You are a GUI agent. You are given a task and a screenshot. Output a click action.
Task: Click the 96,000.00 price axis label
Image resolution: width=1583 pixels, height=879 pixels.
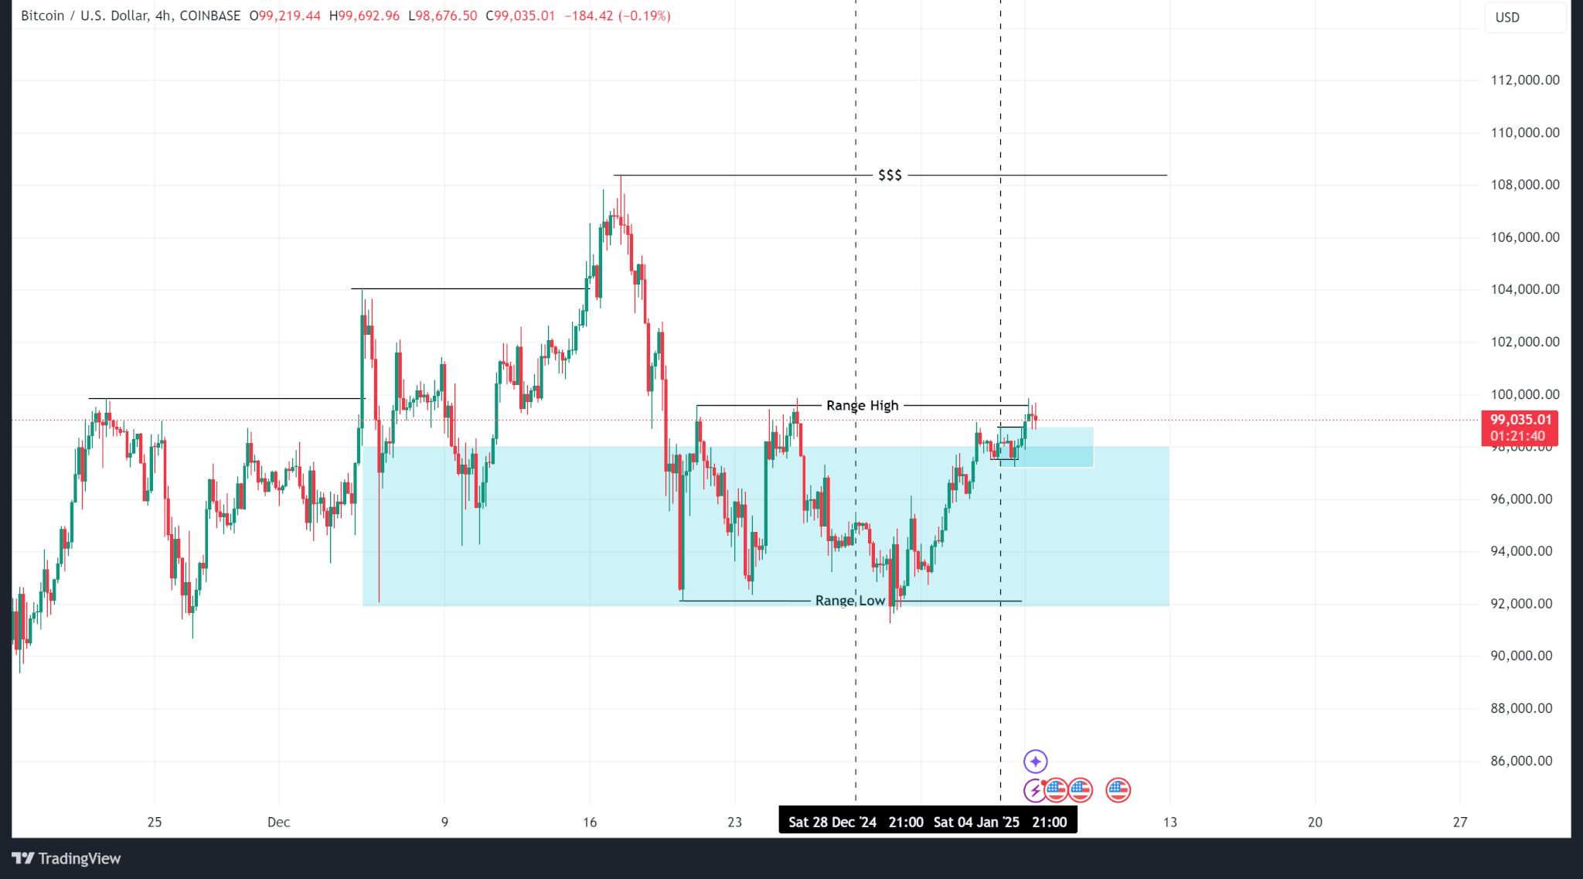coord(1520,499)
